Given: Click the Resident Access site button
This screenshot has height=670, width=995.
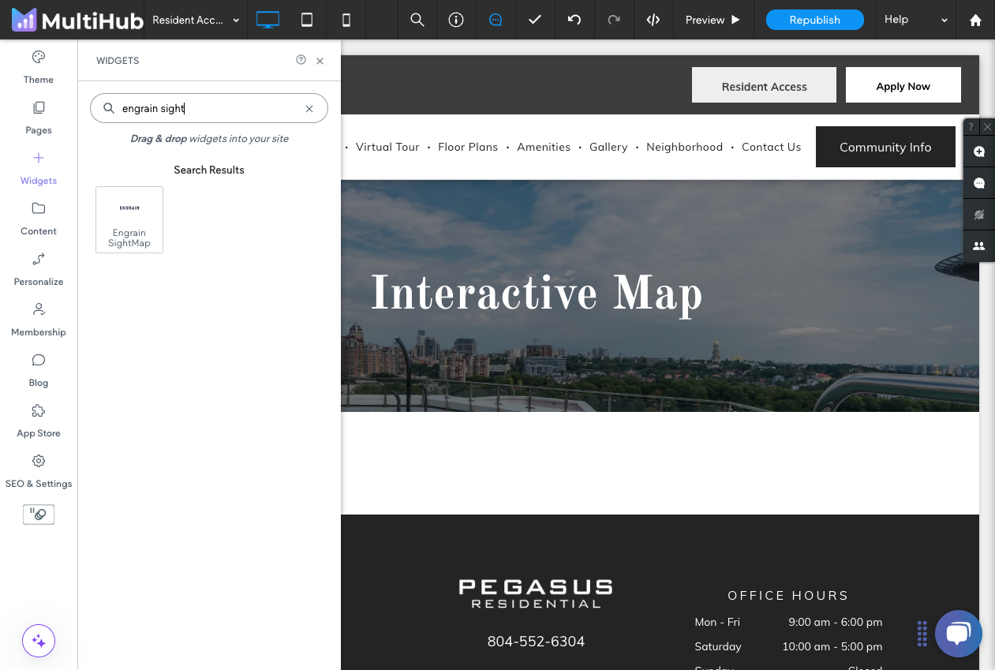Looking at the screenshot, I should 764,85.
